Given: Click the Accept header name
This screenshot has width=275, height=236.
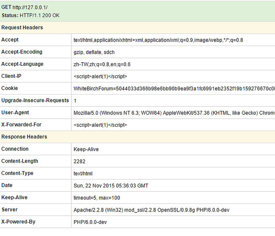Looking at the screenshot, I should [10, 40].
